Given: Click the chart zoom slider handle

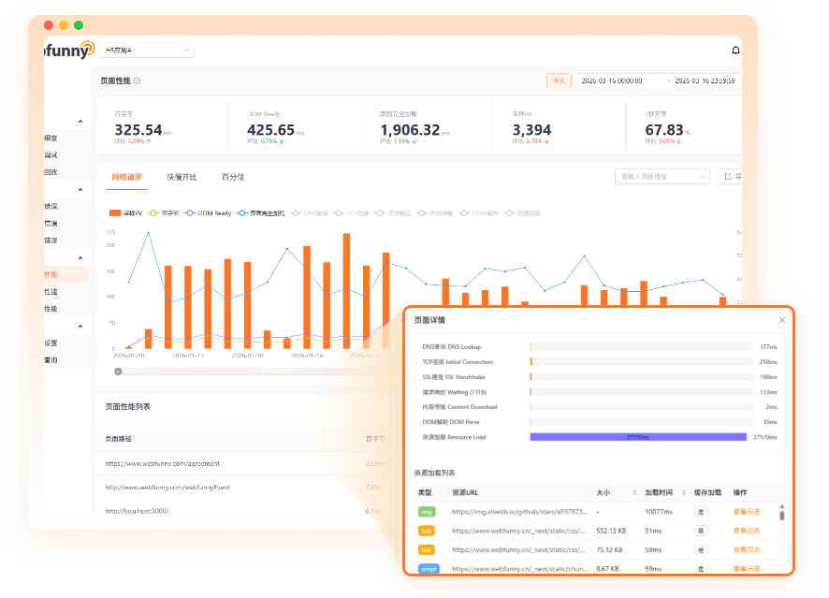Looking at the screenshot, I should tap(118, 372).
